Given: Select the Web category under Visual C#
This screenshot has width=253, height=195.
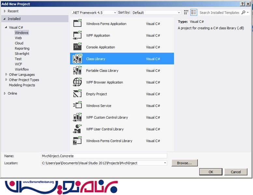Looking at the screenshot, I should pos(18,38).
